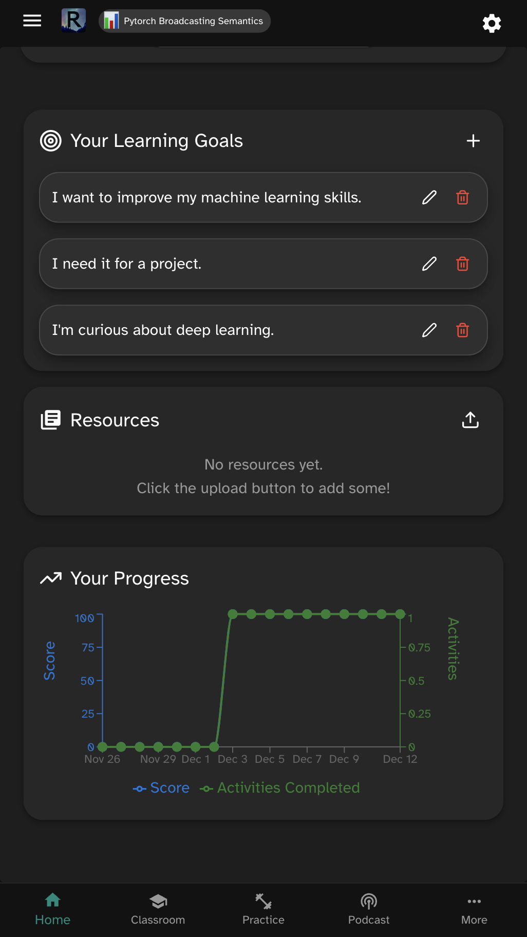Click the app logo in header

tap(73, 21)
